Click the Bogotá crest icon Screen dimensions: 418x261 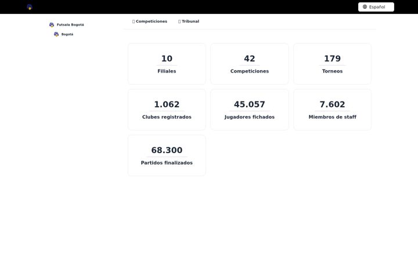(56, 34)
